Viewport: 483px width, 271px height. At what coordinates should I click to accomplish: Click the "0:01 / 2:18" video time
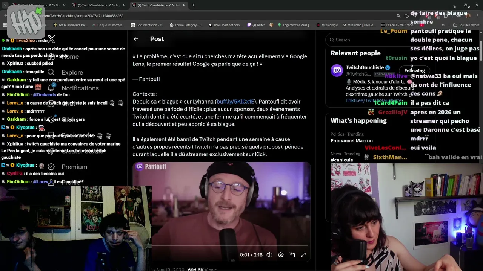(251, 255)
